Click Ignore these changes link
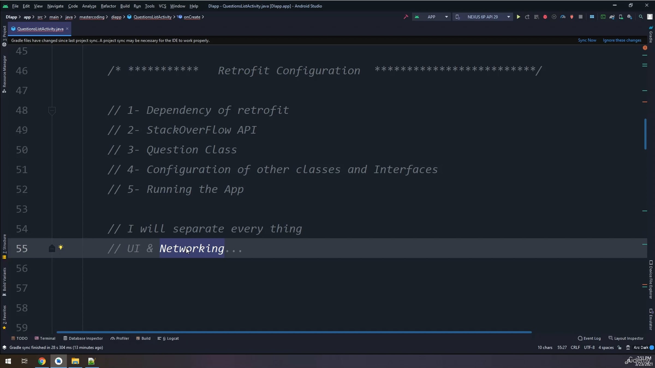Screen dimensions: 655x368 tap(622, 40)
